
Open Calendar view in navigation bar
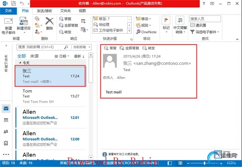pos(6,120)
